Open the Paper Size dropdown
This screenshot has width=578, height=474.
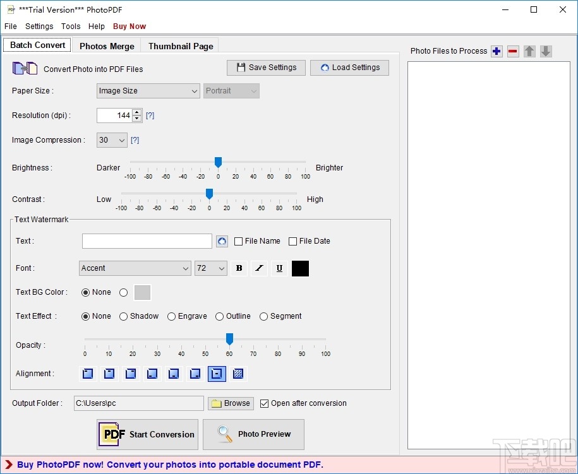click(x=195, y=91)
